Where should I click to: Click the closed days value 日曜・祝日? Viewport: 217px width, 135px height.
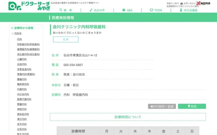click(x=71, y=85)
